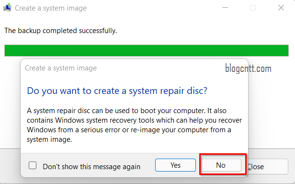
Task: Minimize the Create a system image window
Action: tap(225, 8)
